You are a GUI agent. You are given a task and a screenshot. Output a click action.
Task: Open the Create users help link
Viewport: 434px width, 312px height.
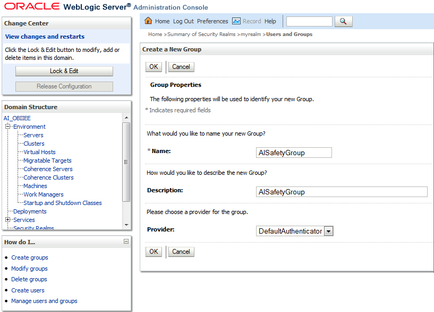pos(28,290)
